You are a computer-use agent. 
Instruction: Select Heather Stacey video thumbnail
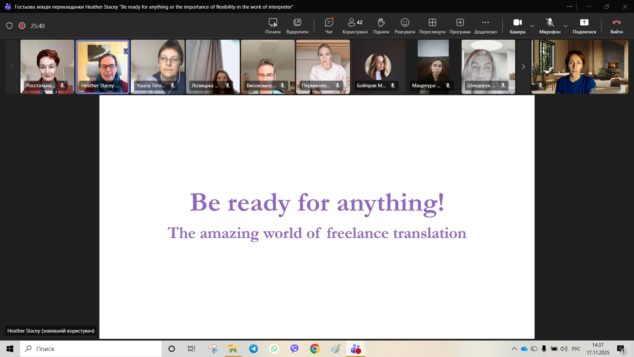click(102, 66)
